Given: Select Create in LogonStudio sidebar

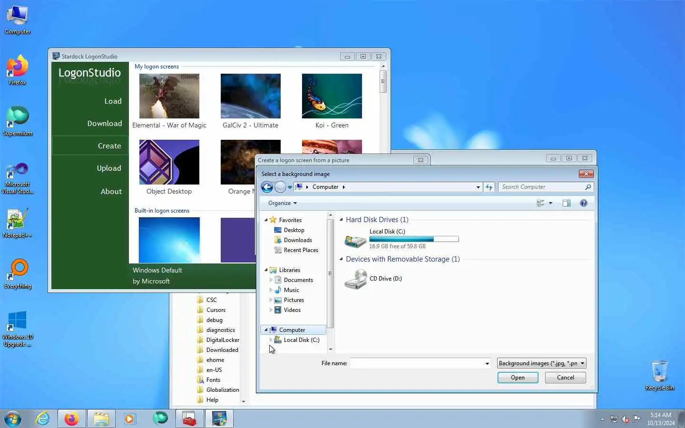Looking at the screenshot, I should coord(90,146).
